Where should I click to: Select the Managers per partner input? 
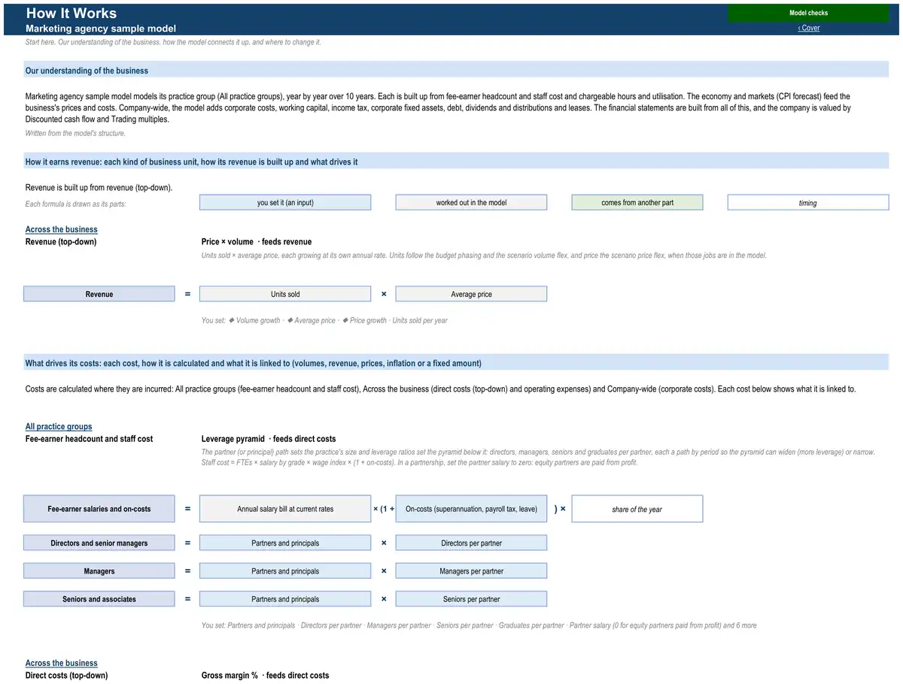(x=471, y=571)
